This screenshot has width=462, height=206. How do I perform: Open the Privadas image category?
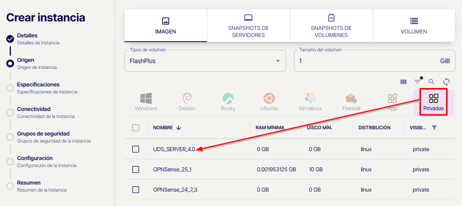(x=433, y=102)
